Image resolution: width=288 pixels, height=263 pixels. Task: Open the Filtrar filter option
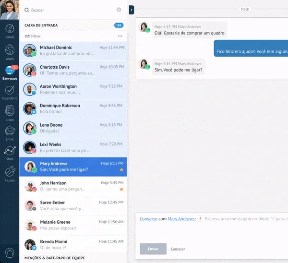coord(33,36)
